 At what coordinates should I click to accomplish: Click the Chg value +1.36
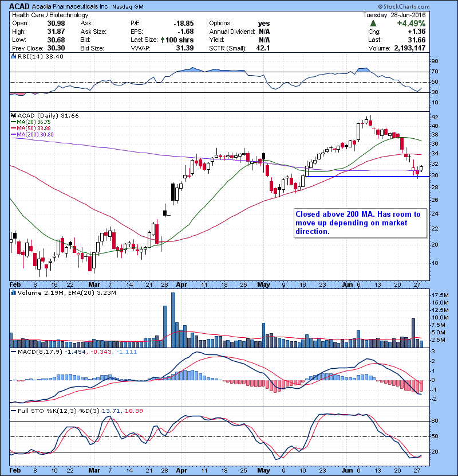[x=416, y=32]
